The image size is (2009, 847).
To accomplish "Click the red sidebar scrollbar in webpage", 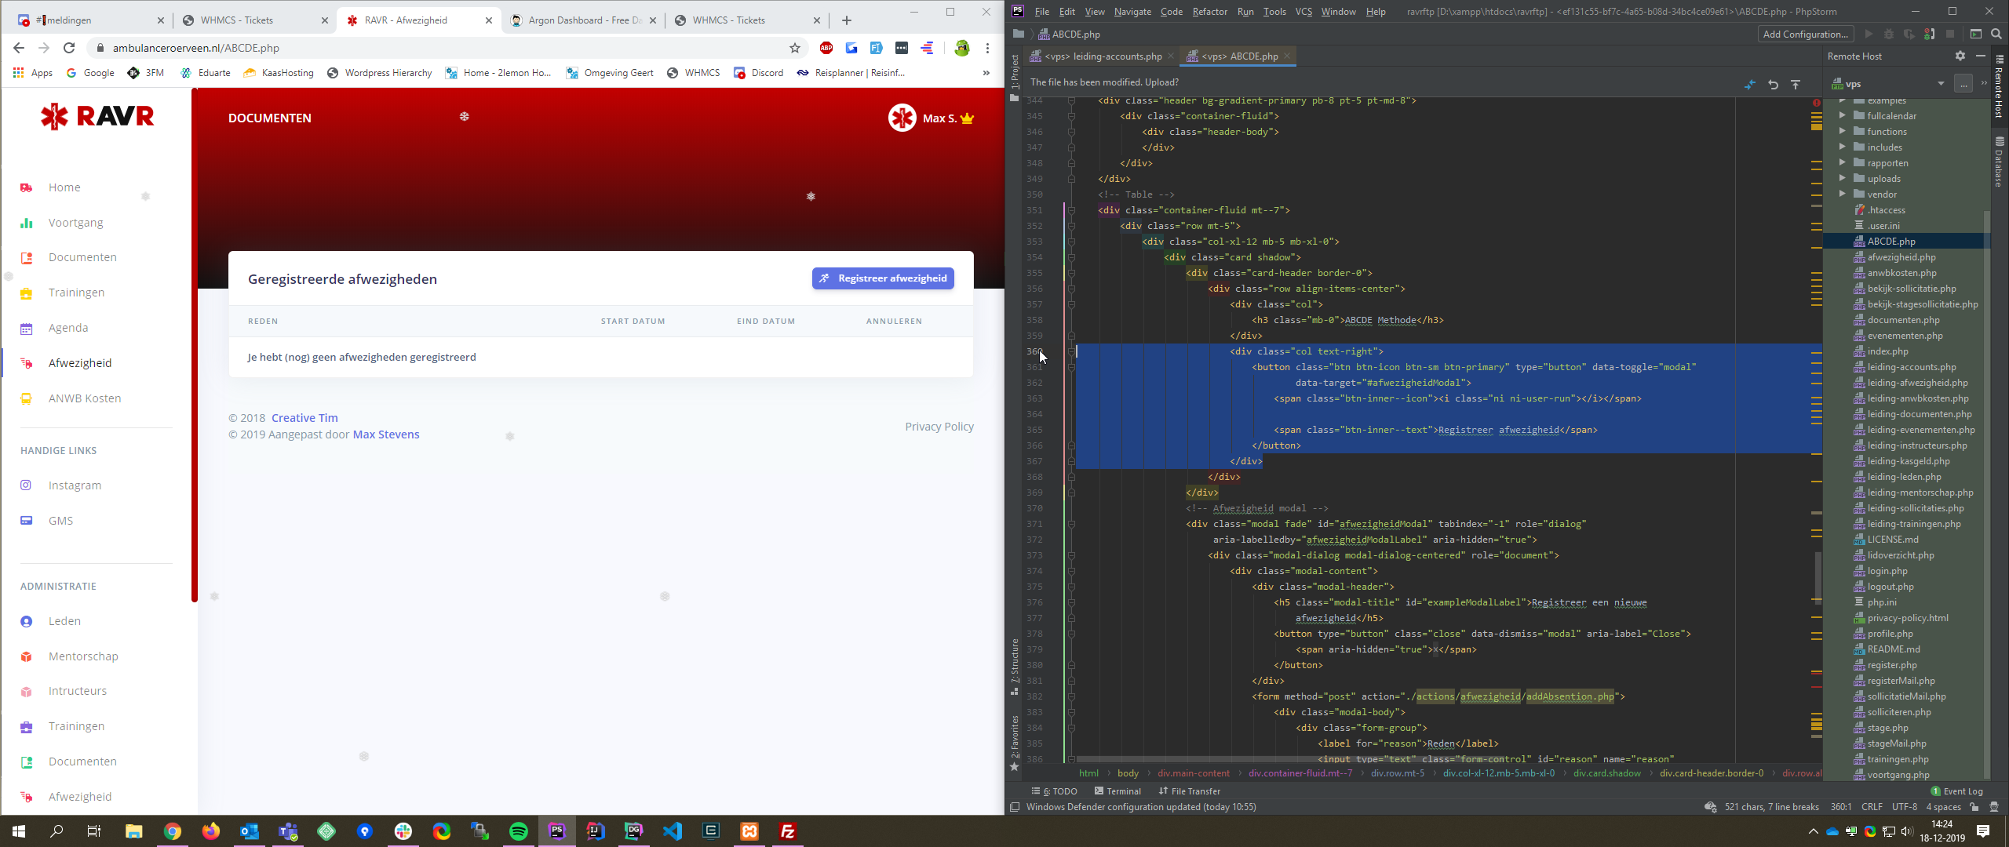I will 194,345.
